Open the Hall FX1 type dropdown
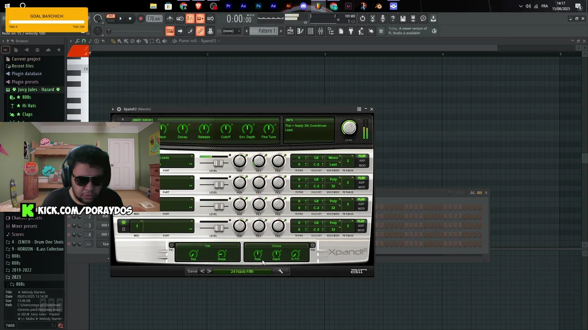Image resolution: width=588 pixels, height=330 pixels. coord(208,246)
